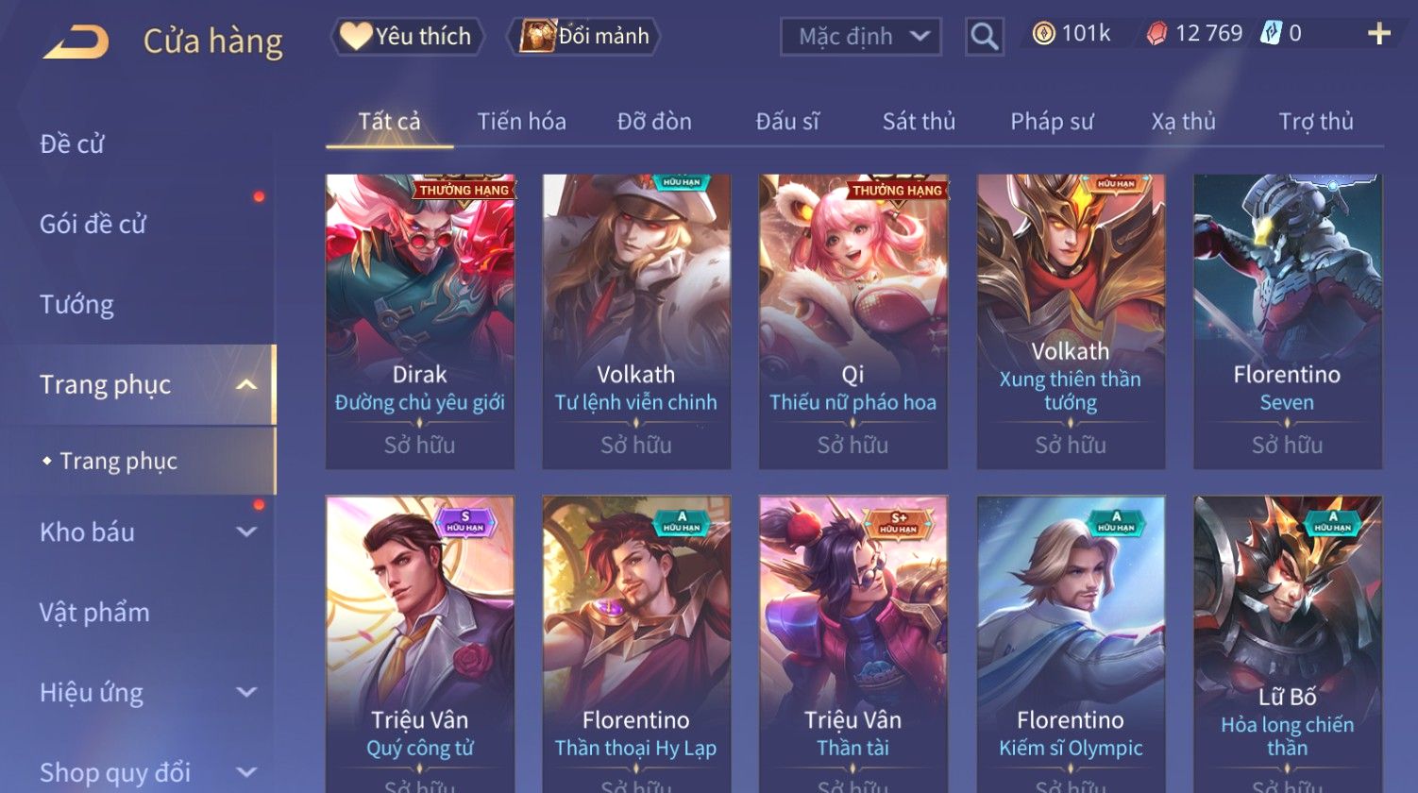Go to Gói đề cử section
1418x793 pixels.
[x=93, y=224]
